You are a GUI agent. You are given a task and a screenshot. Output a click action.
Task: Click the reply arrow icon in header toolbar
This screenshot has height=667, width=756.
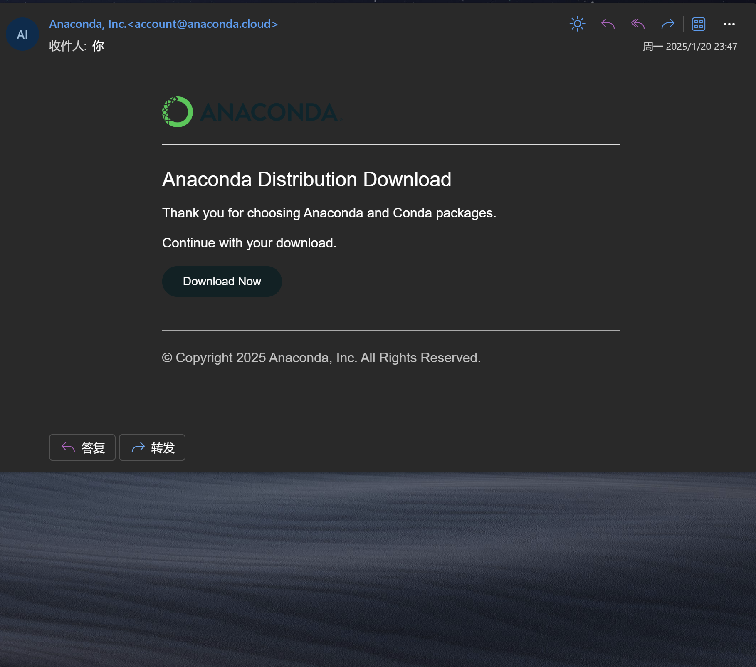608,24
